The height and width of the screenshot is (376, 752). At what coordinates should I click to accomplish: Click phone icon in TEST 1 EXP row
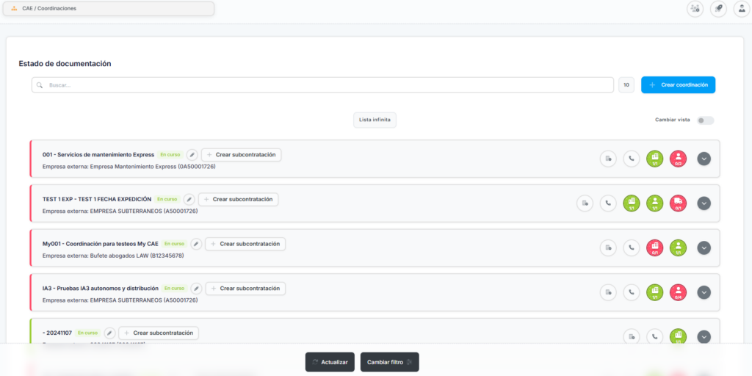pyautogui.click(x=608, y=203)
